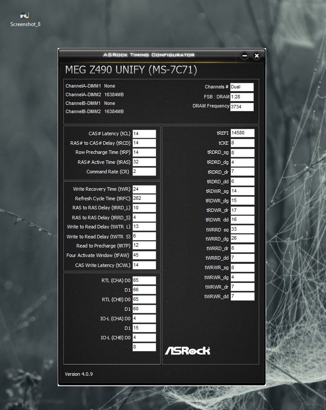326x410 pixels.
Task: Click the tRRD_L value field
Action: 144,208
